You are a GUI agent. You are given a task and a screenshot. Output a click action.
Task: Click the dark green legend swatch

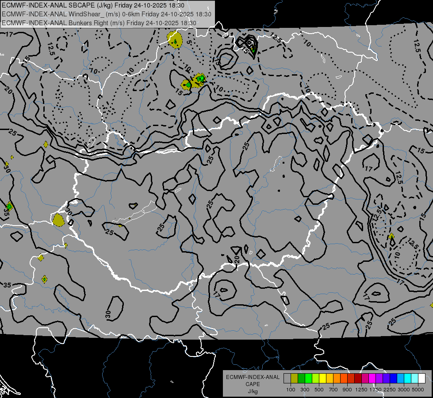click(301, 379)
